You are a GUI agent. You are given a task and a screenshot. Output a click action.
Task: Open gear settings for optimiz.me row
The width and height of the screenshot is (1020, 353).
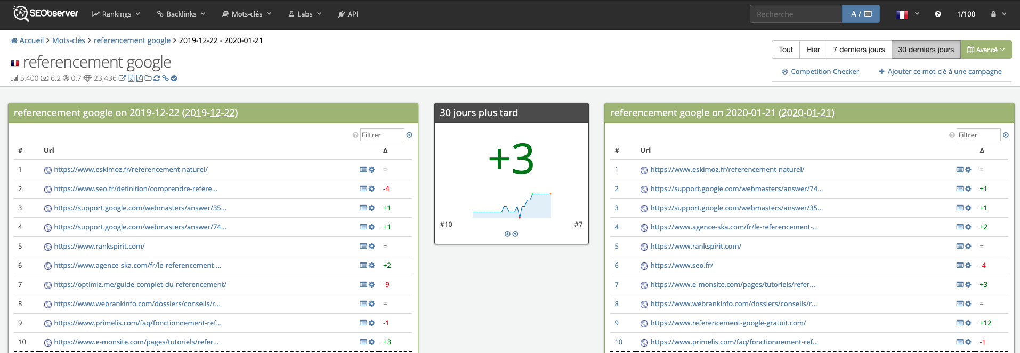tap(372, 284)
